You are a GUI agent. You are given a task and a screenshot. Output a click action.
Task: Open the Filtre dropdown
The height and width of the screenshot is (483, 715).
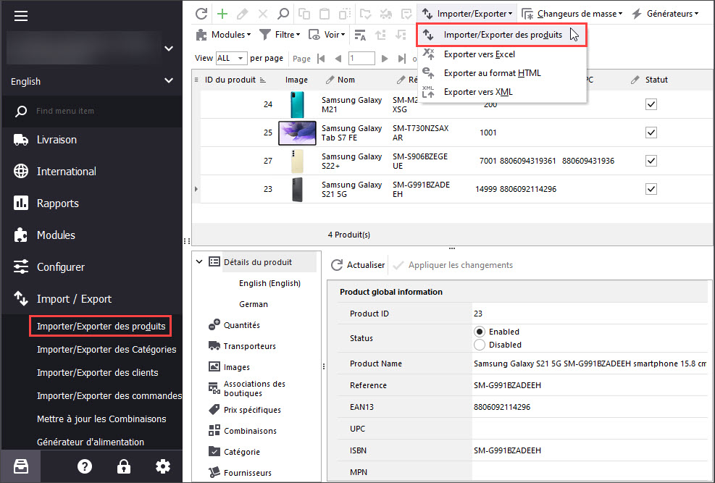280,35
